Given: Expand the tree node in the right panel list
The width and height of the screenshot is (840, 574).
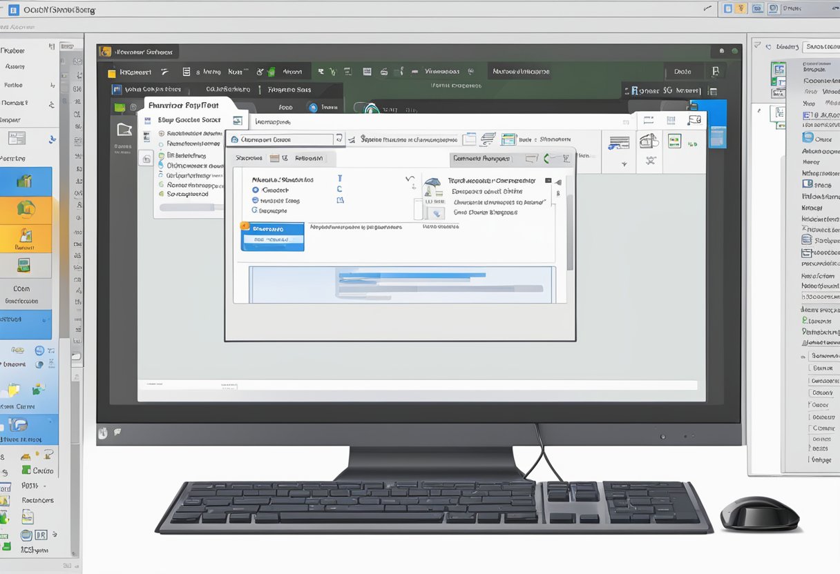Looking at the screenshot, I should coord(803,356).
